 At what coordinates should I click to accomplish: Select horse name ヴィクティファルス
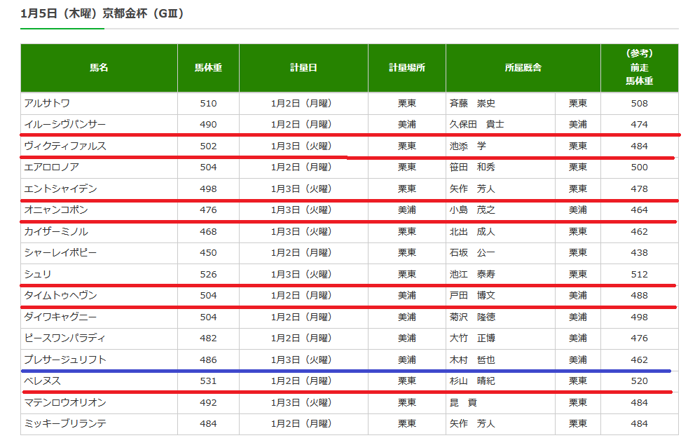pyautogui.click(x=65, y=146)
